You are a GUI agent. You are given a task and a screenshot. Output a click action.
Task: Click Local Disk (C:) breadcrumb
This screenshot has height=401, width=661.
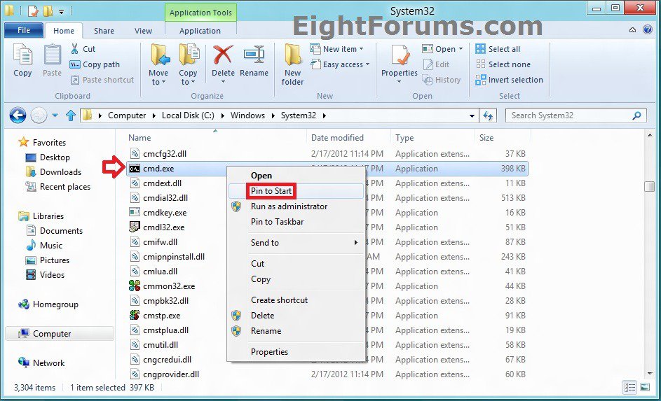(x=188, y=115)
